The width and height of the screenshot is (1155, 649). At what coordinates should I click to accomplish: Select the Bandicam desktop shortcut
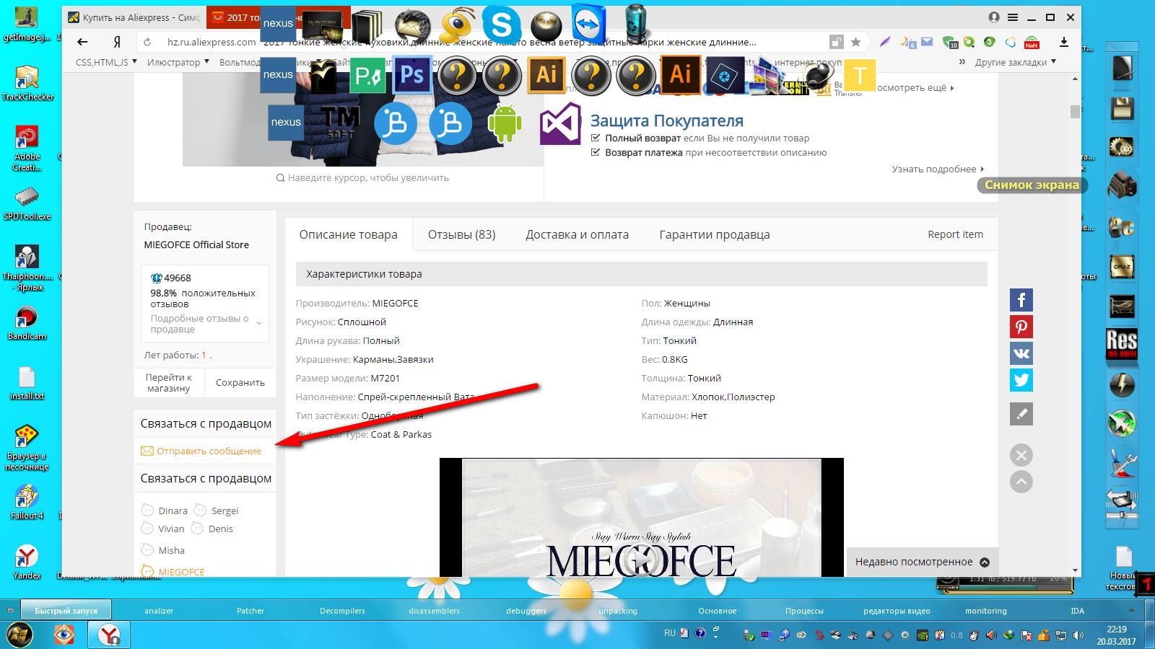pyautogui.click(x=27, y=324)
